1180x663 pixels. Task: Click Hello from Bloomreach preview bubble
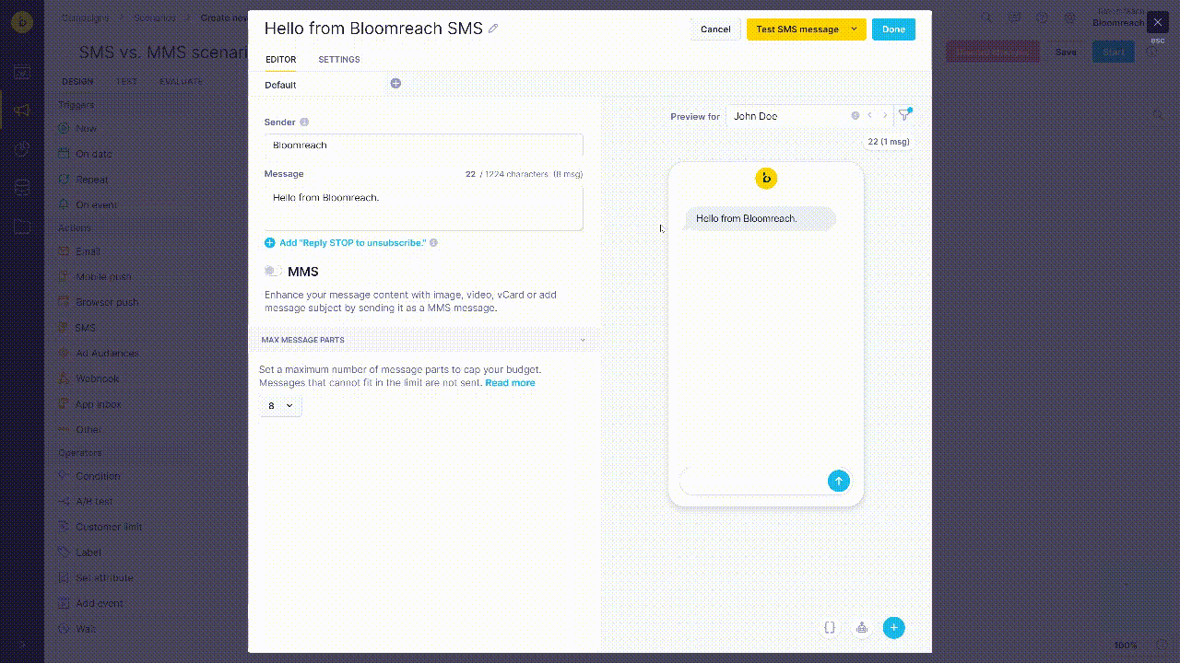[x=760, y=219]
